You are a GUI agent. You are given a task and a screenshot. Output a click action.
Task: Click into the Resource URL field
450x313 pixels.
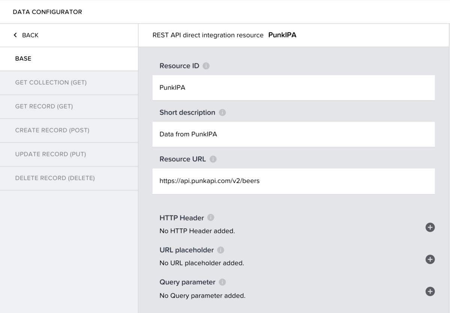293,181
